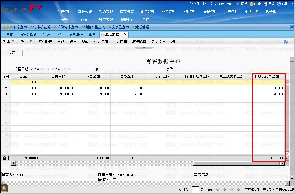
Task: Click the blue help icon in report toolbar
Action: [x=285, y=42]
